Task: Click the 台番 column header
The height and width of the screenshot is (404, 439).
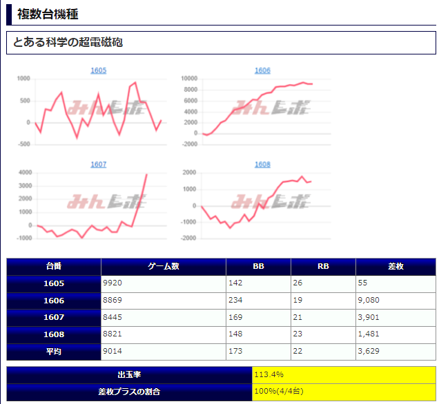Action: [x=54, y=267]
